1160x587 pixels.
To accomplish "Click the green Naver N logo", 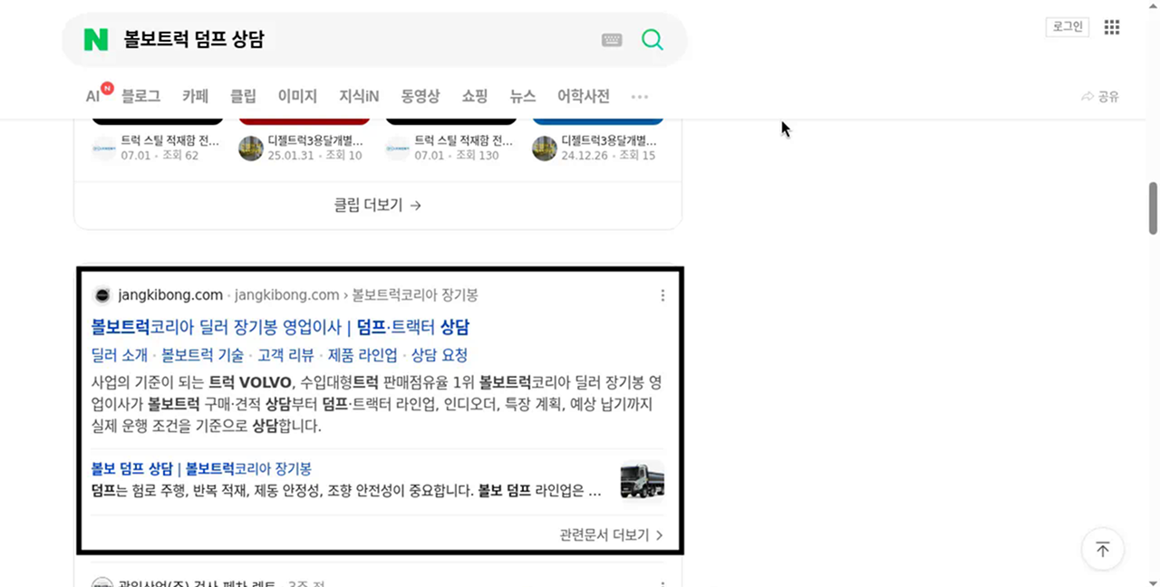I will [x=95, y=40].
